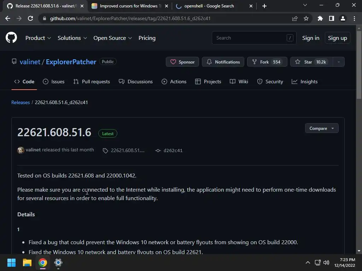Expand the Solutions menu
Image resolution: width=362 pixels, height=271 pixels.
pyautogui.click(x=72, y=38)
